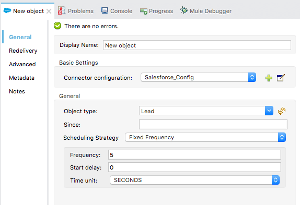Image resolution: width=300 pixels, height=205 pixels.
Task: Switch to the Progress tab
Action: 156,11
